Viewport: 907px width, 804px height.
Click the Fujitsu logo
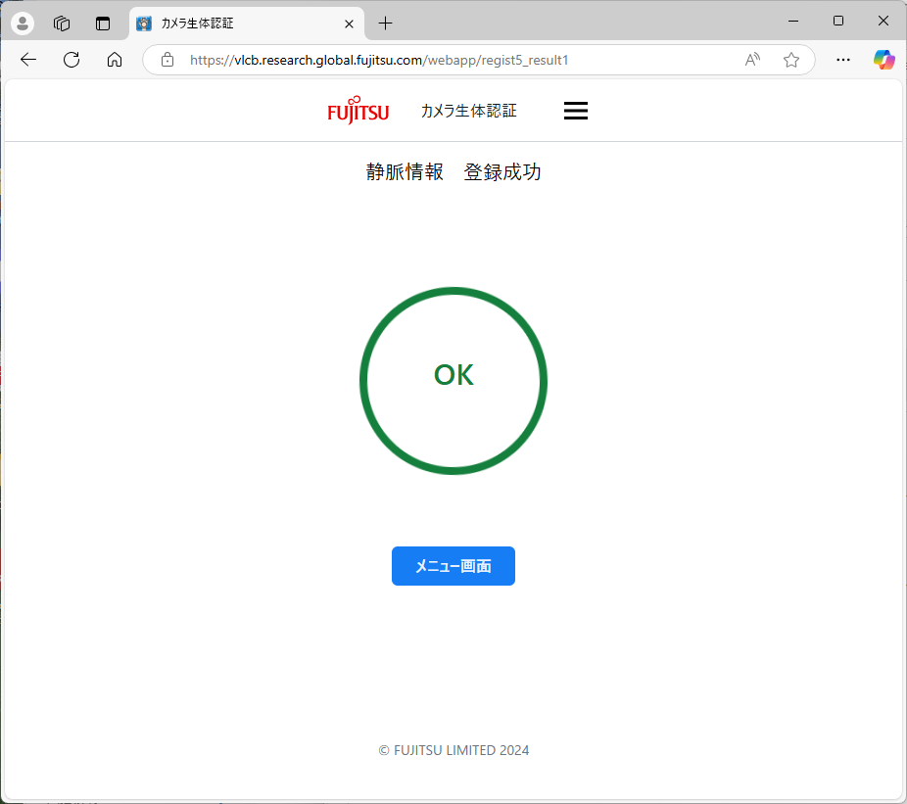click(358, 110)
